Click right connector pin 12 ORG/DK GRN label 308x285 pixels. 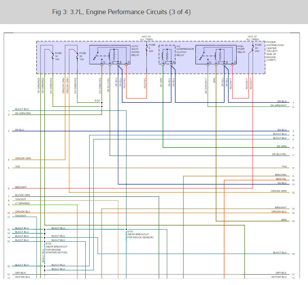click(x=279, y=191)
